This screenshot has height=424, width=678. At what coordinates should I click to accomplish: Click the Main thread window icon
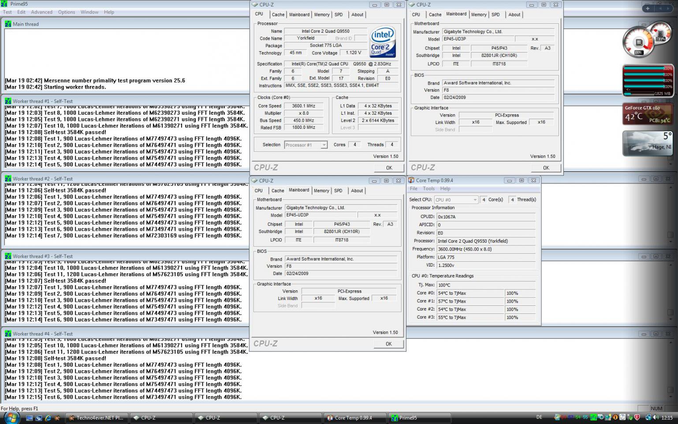[8, 24]
